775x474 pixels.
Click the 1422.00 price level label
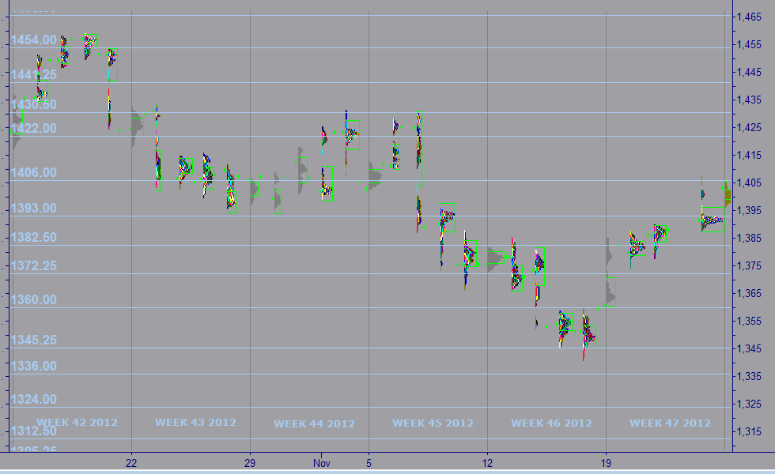coord(33,128)
